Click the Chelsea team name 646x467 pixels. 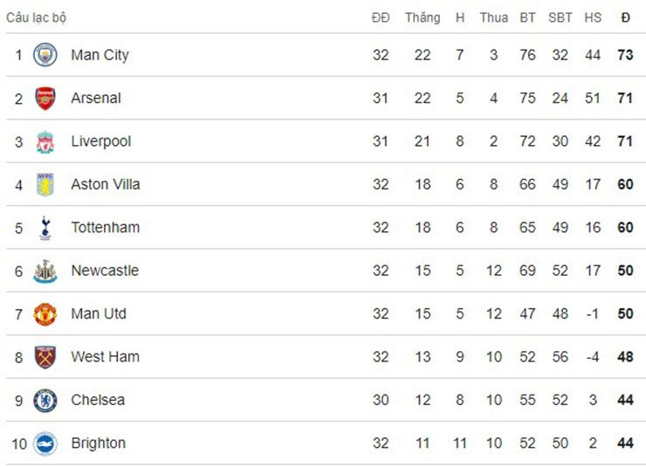pyautogui.click(x=98, y=400)
